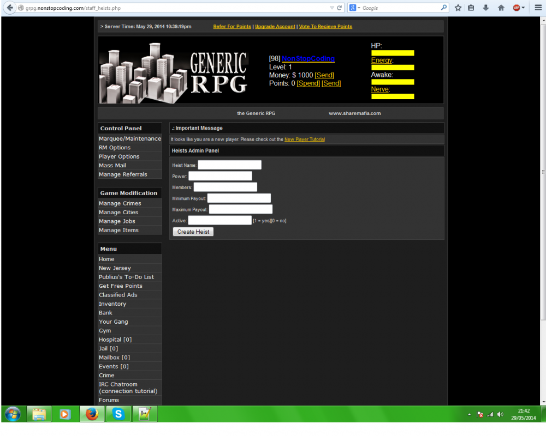Open Skype from the taskbar
The width and height of the screenshot is (546, 436).
click(x=117, y=414)
